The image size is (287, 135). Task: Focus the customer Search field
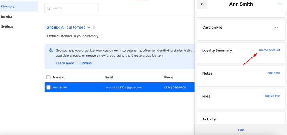[71, 8]
